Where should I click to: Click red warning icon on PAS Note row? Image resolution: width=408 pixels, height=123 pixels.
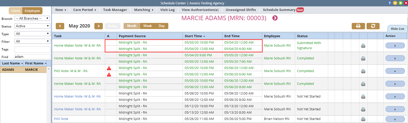[109, 68]
